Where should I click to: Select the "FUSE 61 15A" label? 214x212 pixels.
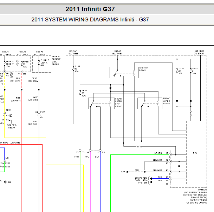[195, 71]
